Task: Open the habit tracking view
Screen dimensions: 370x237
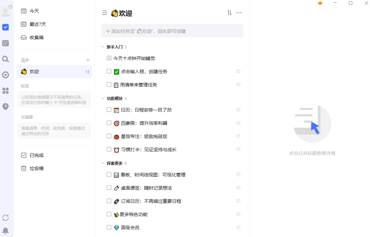Action: (x=5, y=107)
